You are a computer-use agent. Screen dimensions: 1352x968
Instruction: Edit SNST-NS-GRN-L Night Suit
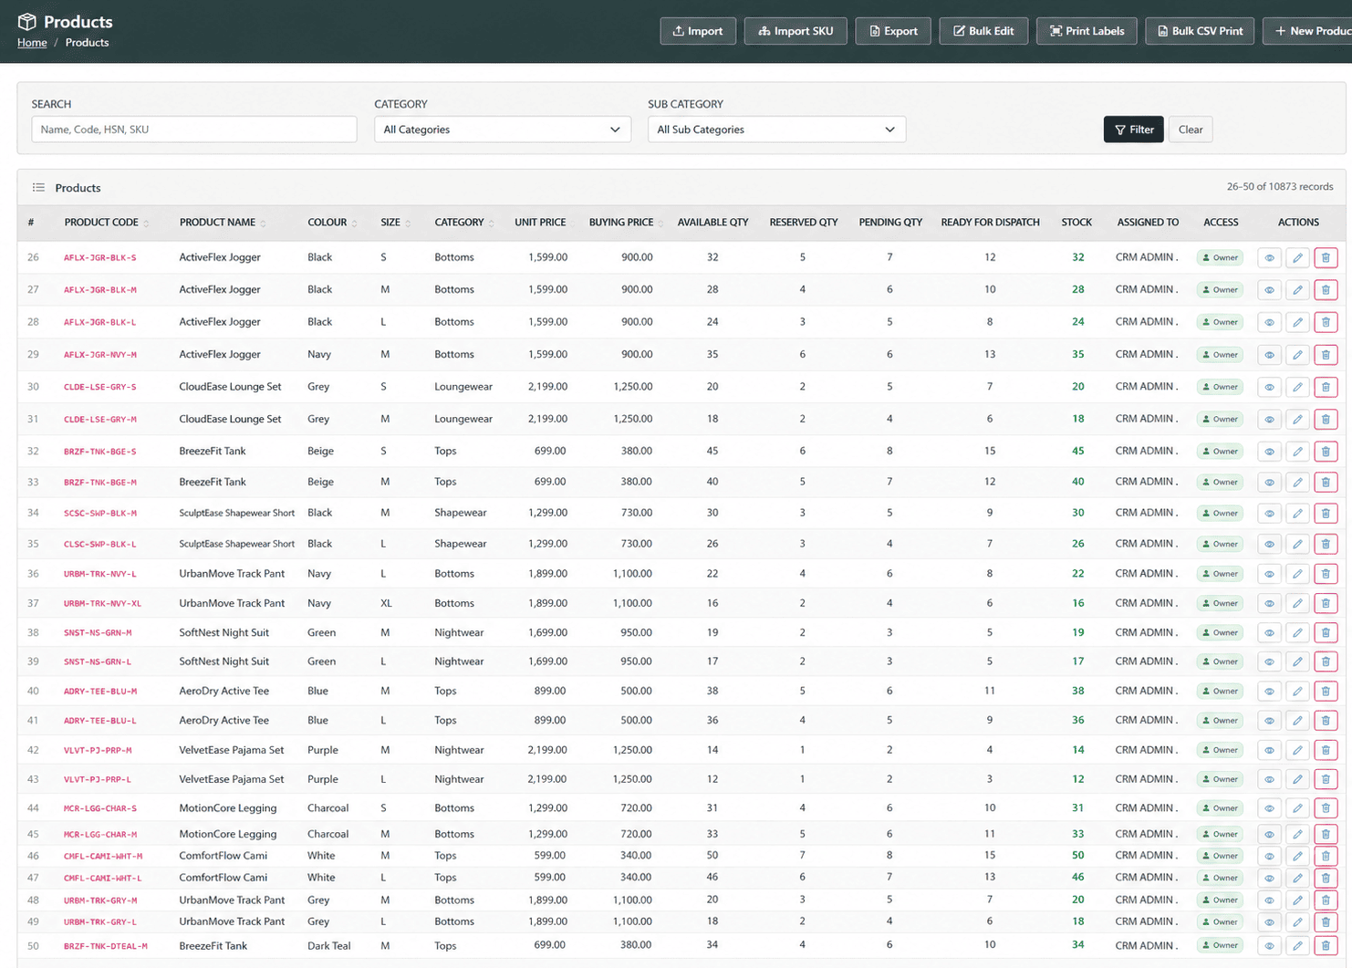[1297, 661]
